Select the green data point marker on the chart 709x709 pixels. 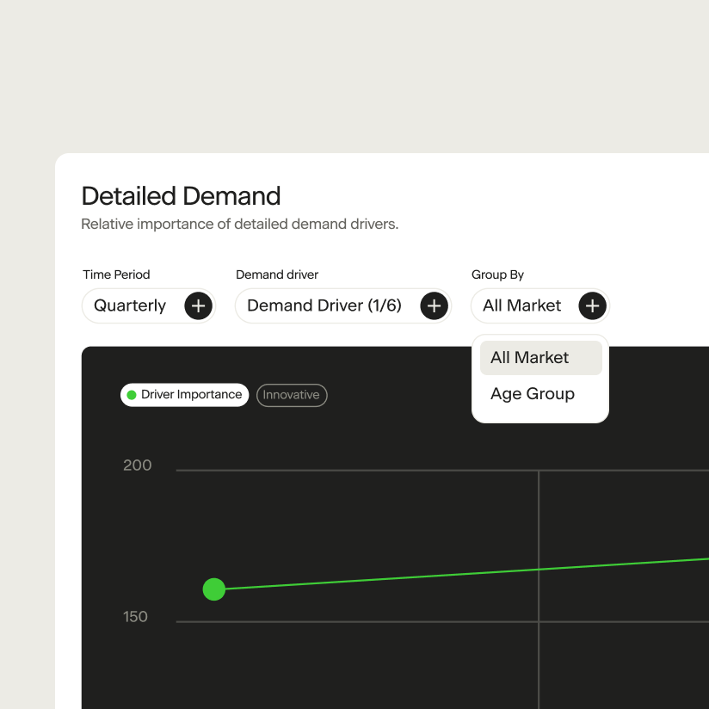[213, 589]
